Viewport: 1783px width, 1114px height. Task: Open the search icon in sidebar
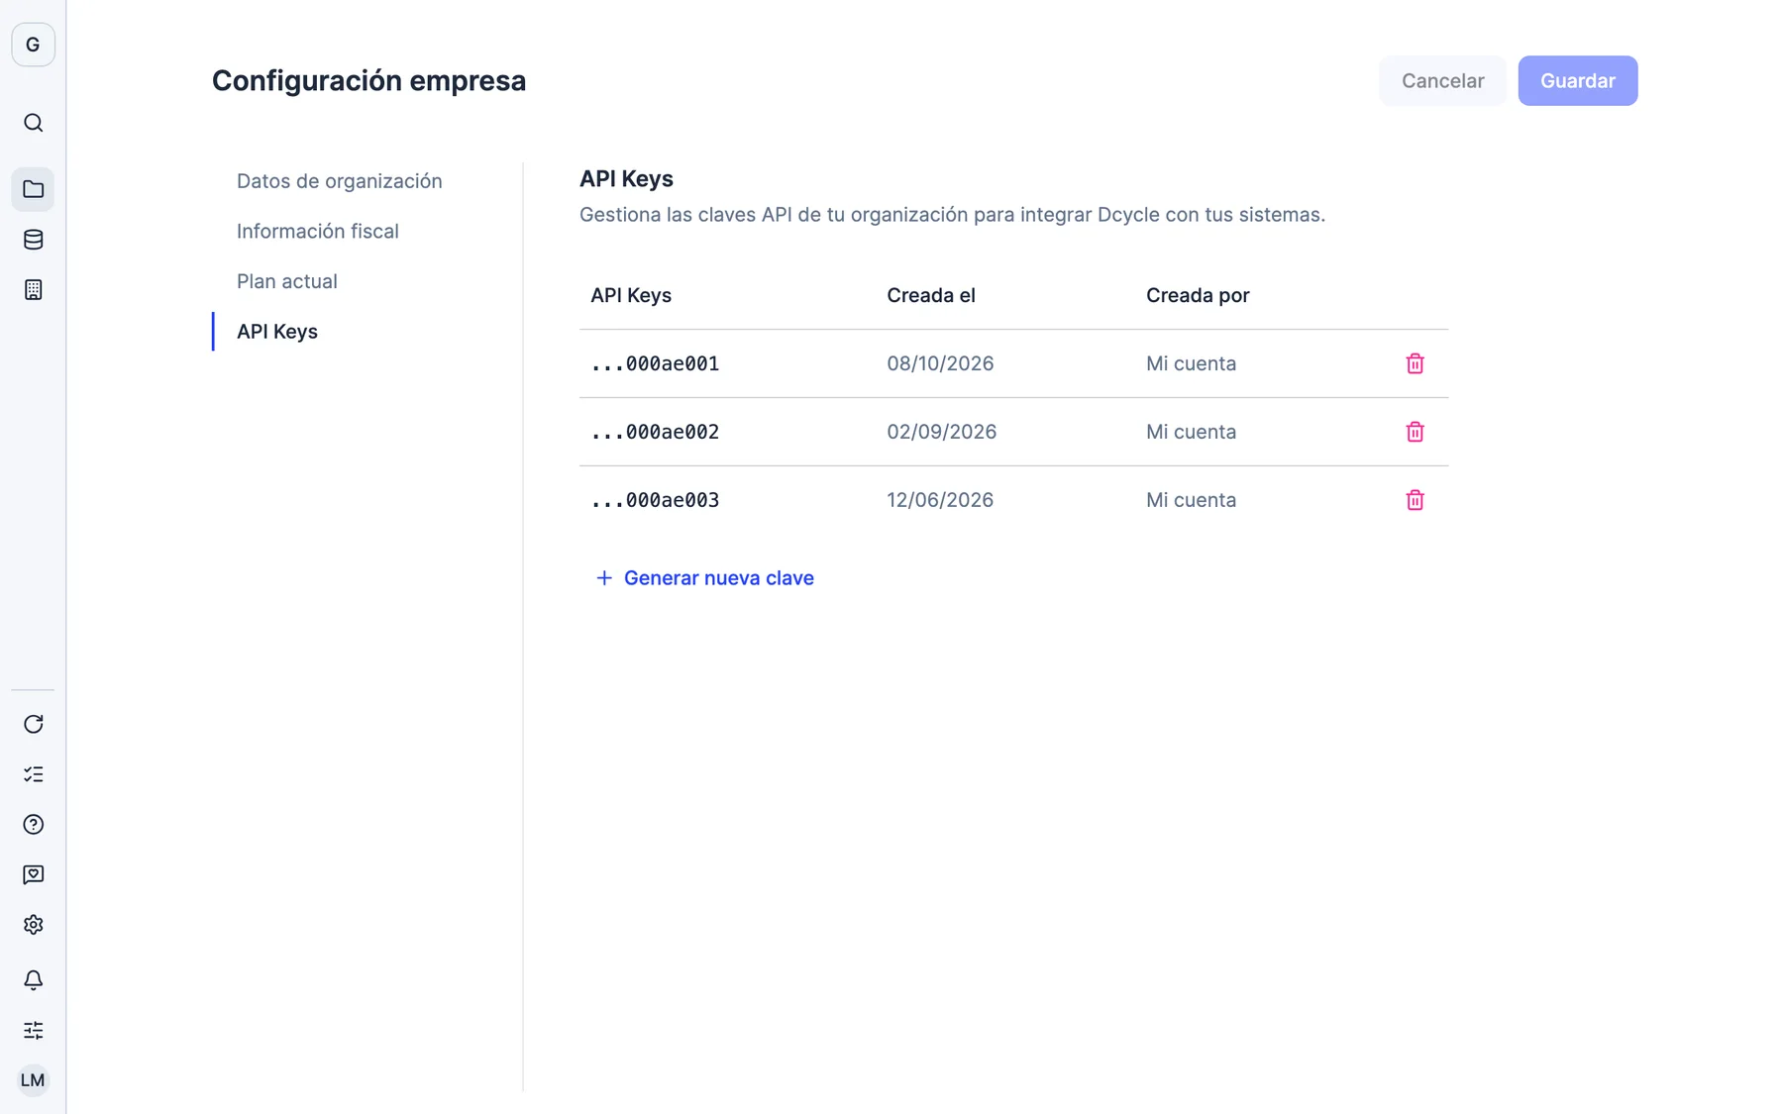pos(33,123)
